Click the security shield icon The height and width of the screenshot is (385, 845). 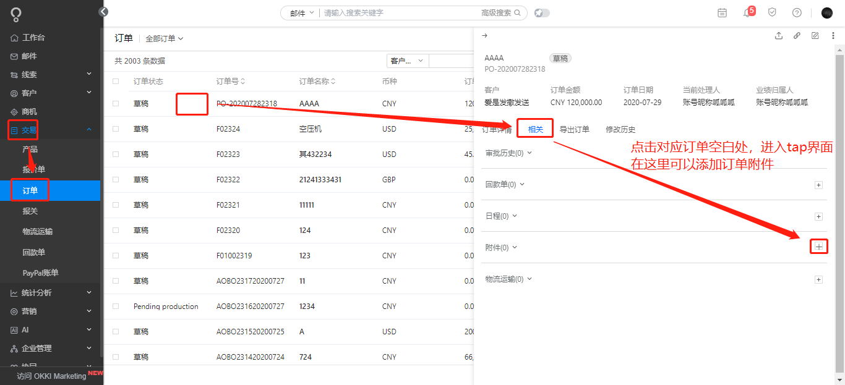[x=772, y=12]
